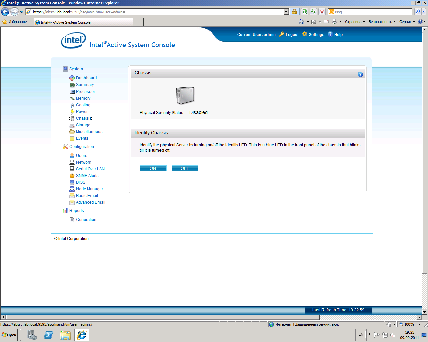Click the browser Stop loading X icon

(x=322, y=12)
